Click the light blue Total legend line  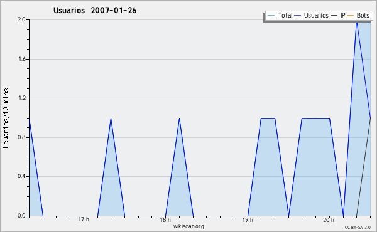[271, 16]
